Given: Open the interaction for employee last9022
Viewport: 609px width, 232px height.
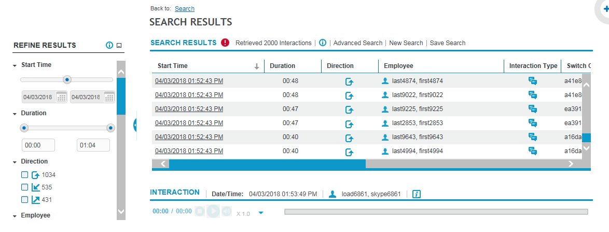Looking at the screenshot, I should [189, 95].
